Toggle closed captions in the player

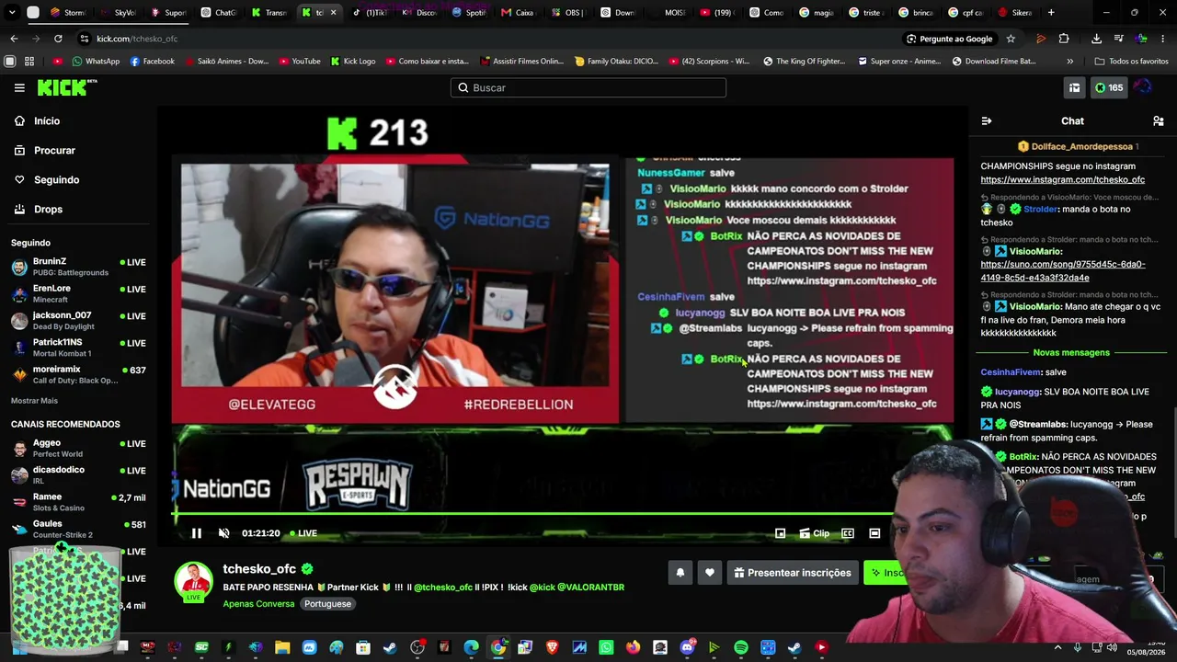(848, 533)
